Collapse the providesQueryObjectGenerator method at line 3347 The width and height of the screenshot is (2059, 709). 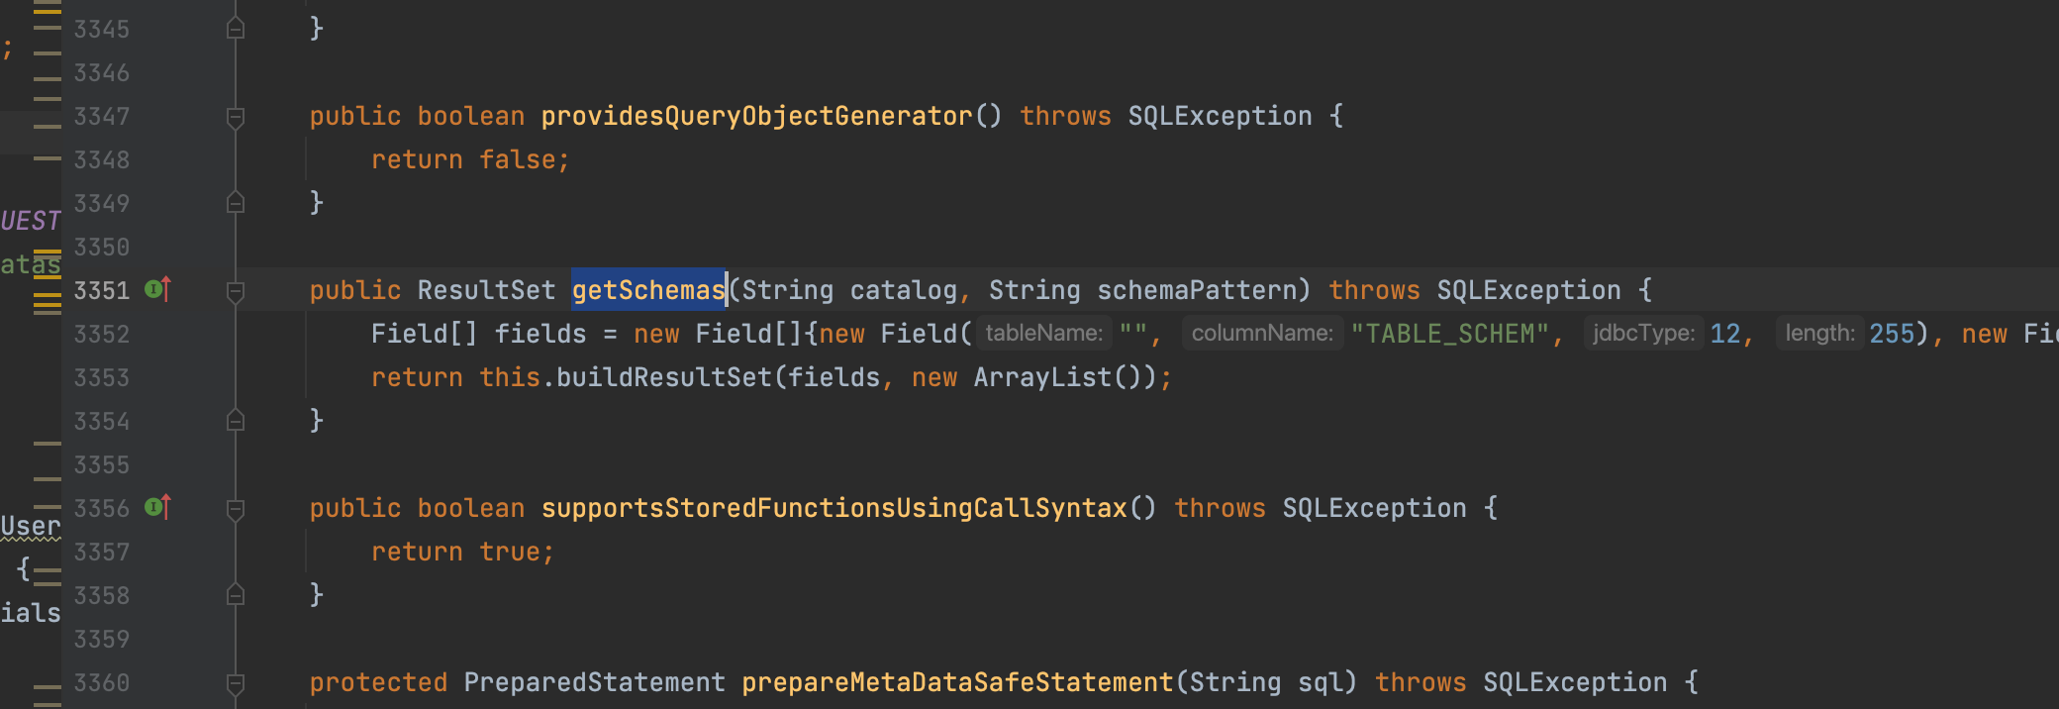tap(236, 117)
